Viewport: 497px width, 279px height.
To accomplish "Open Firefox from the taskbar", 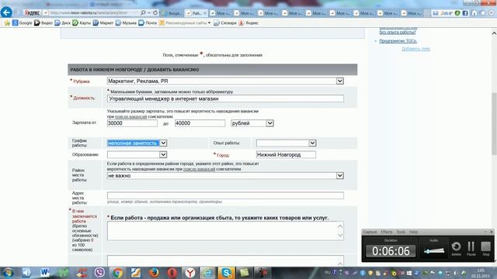I will pyautogui.click(x=154, y=273).
